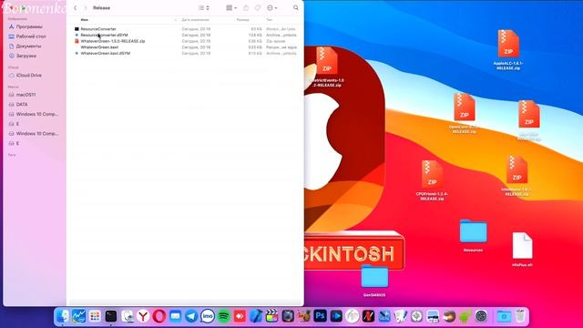Click the search magnifier in Finder toolbar
Screen dimensions: 583x328
(295, 8)
